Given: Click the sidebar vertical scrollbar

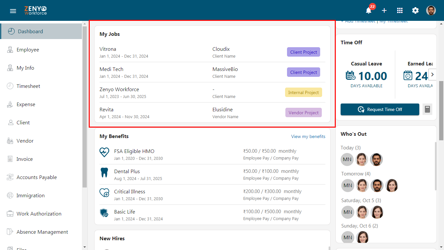Looking at the screenshot, I should (85, 107).
